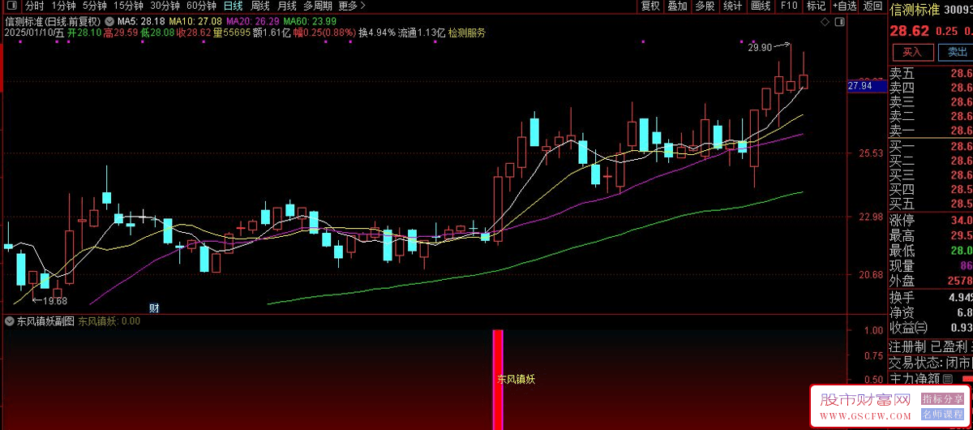
Task: Expand the 东风镇妖副图 indicator dropdown
Action: point(11,321)
